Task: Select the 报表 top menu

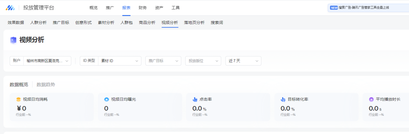Action: point(126,8)
